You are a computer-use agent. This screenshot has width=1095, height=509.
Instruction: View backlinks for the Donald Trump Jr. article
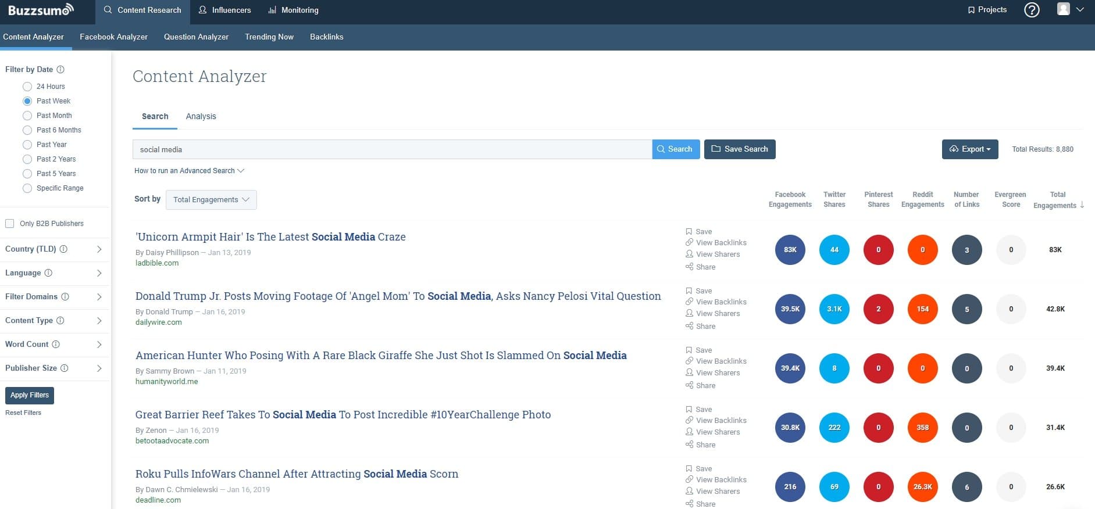[x=716, y=302]
